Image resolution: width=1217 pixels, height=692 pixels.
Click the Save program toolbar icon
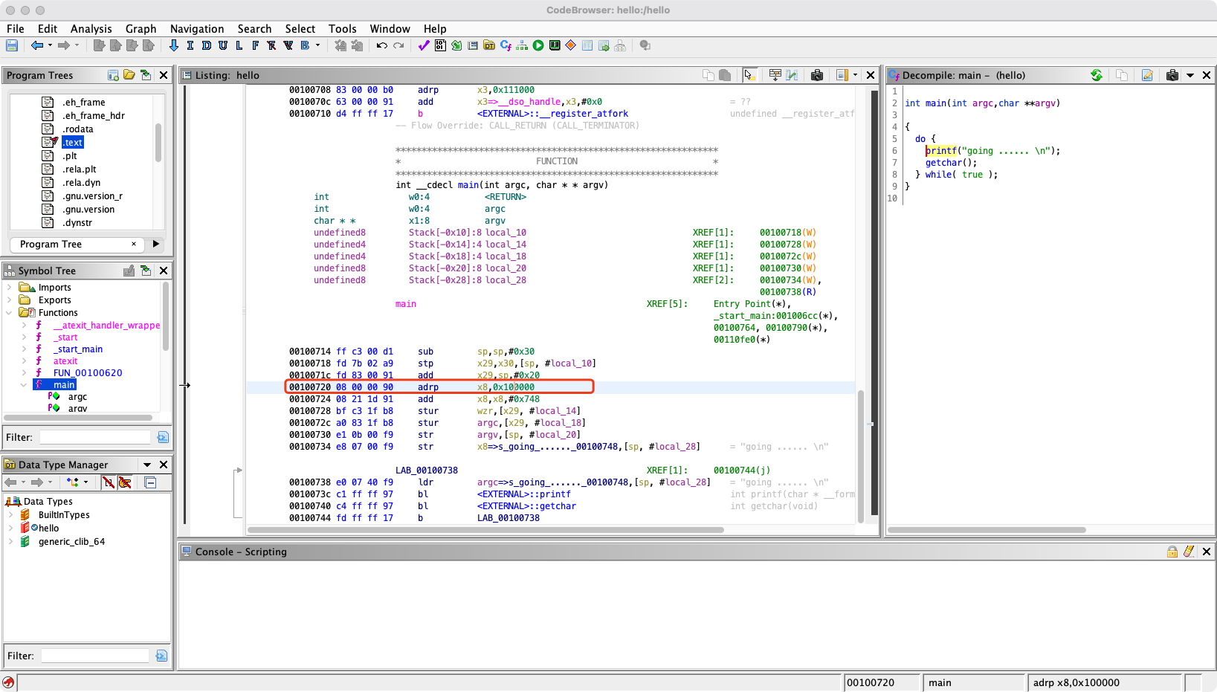pos(12,45)
